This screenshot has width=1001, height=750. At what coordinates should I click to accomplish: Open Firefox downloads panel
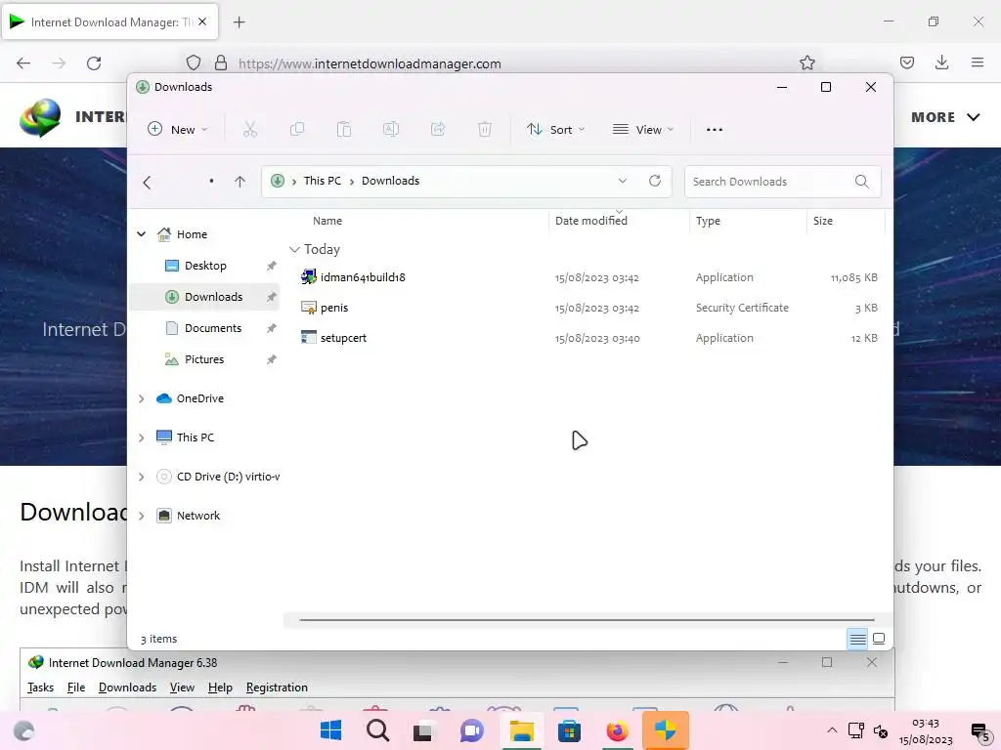(x=941, y=62)
